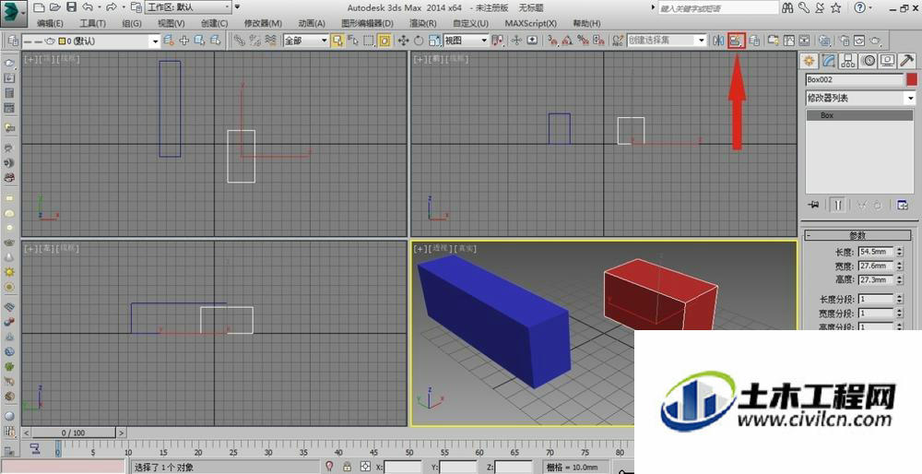Click the keyword search field

[718, 8]
